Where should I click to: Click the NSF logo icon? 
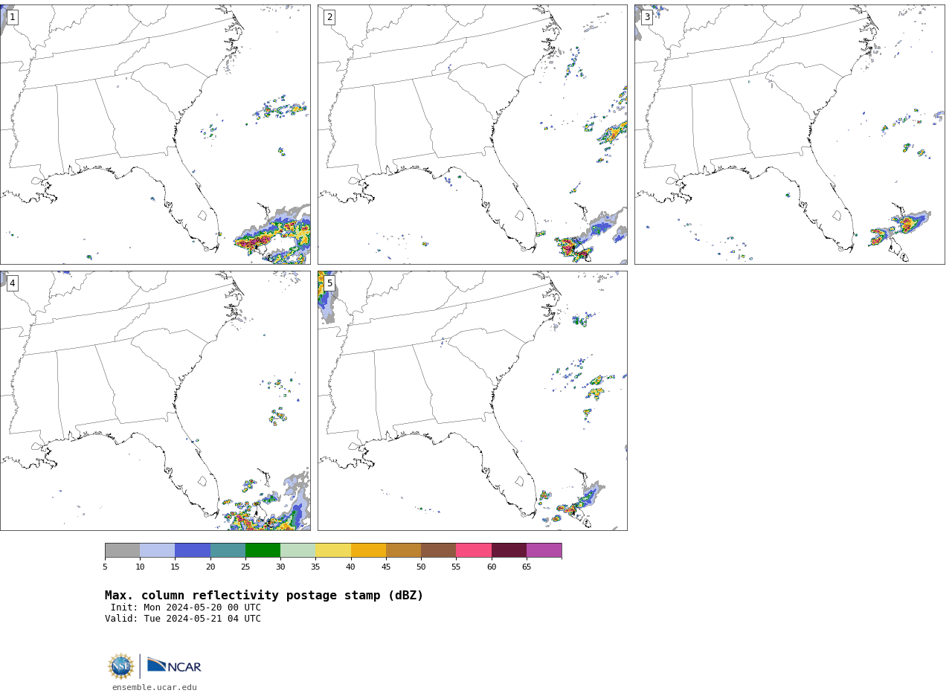[121, 666]
